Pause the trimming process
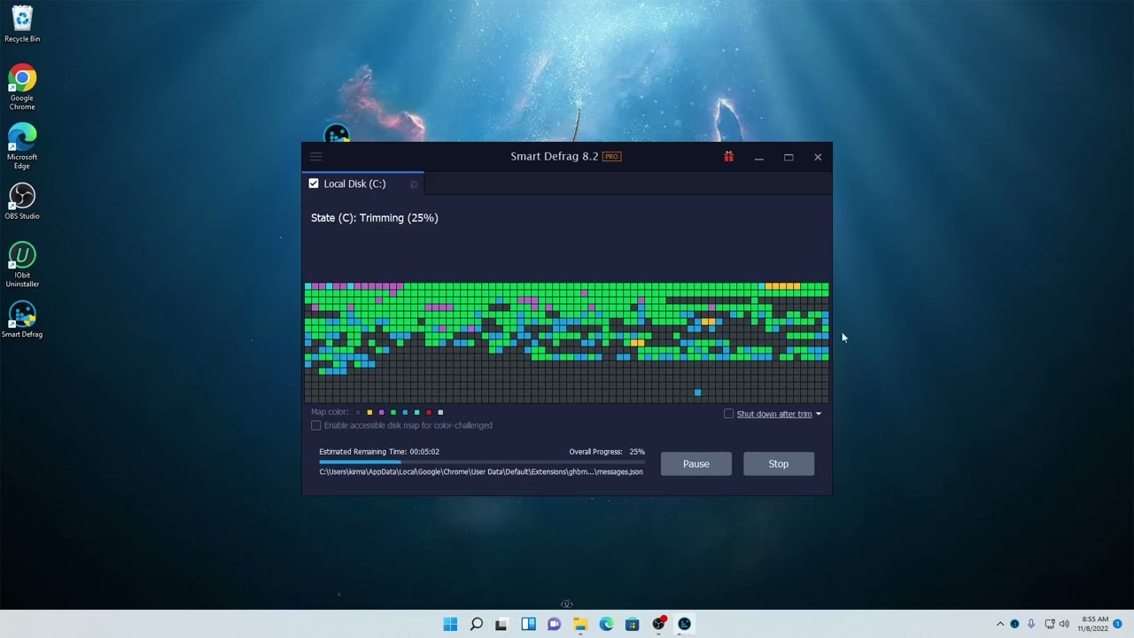 click(696, 463)
